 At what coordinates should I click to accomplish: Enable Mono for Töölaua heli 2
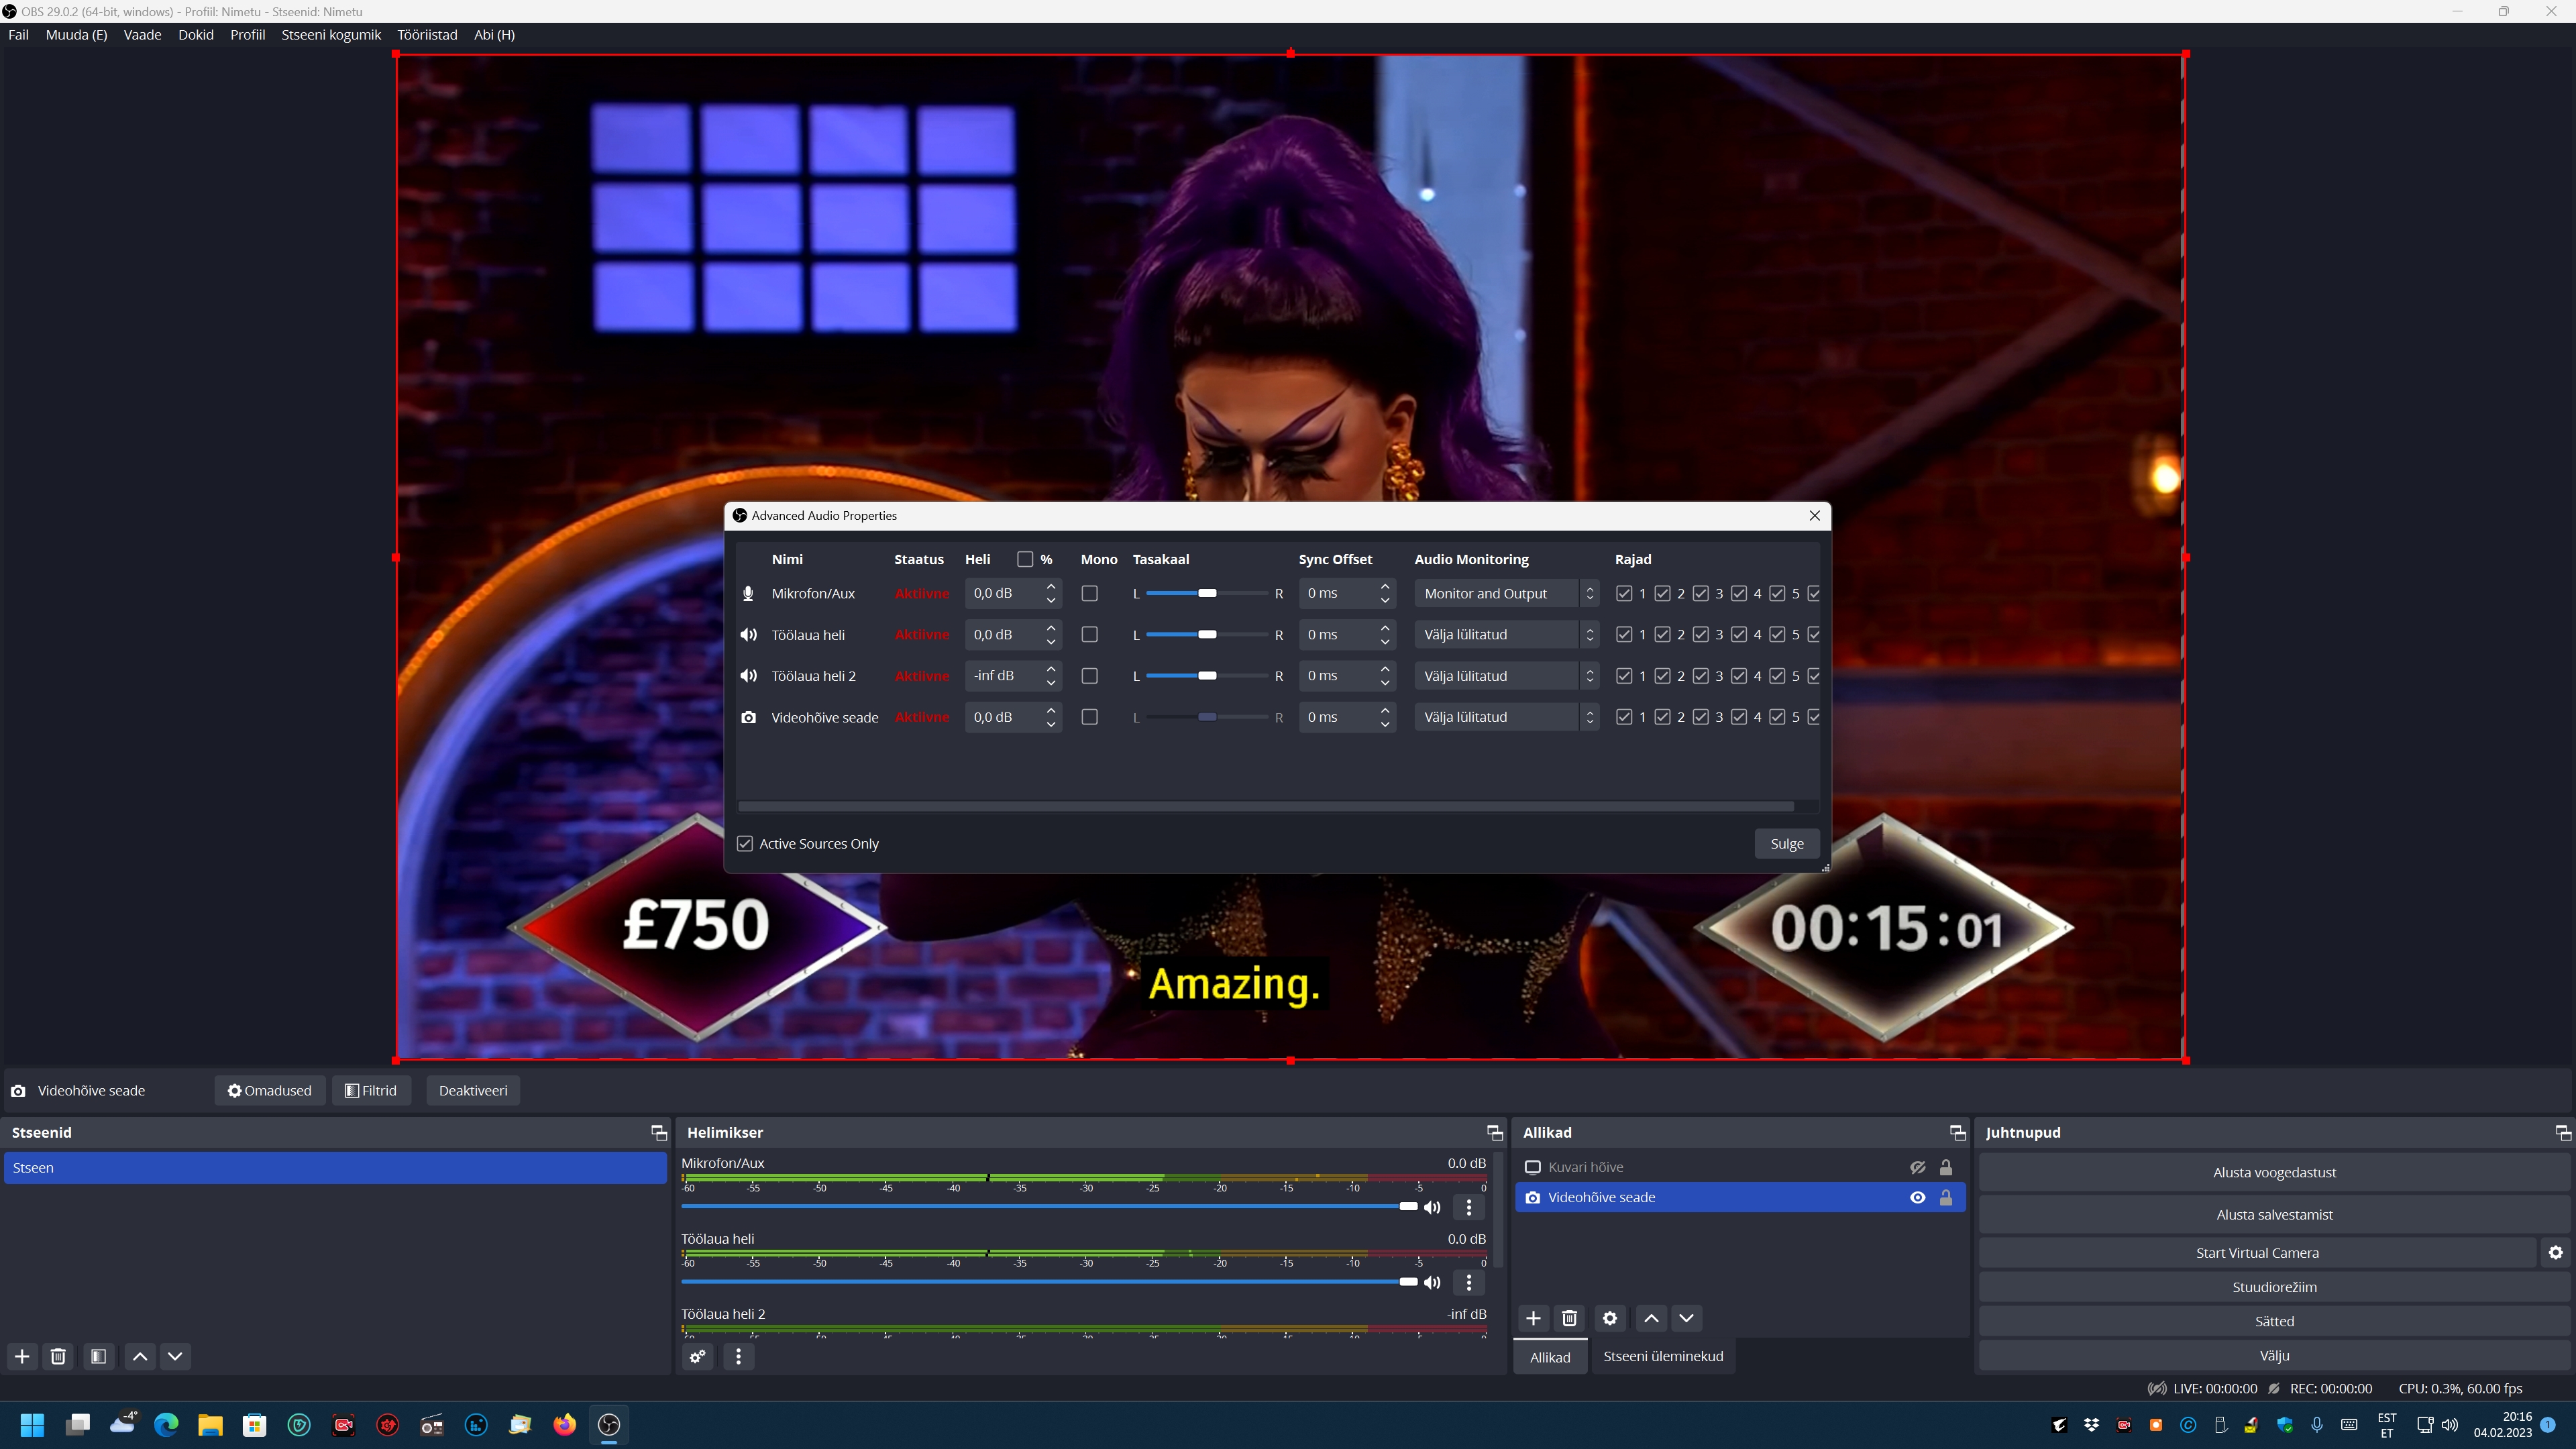point(1090,676)
